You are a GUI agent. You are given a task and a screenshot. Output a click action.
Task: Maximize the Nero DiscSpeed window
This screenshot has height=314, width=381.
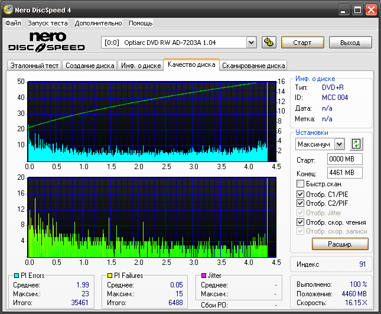pyautogui.click(x=357, y=9)
